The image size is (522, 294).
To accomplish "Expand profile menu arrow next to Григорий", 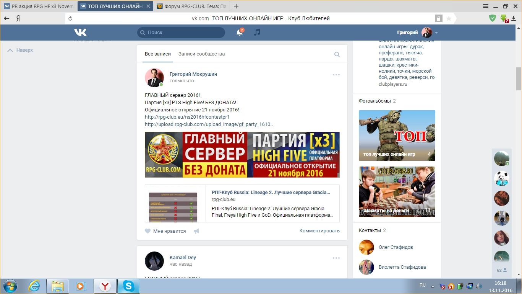I will tap(436, 33).
